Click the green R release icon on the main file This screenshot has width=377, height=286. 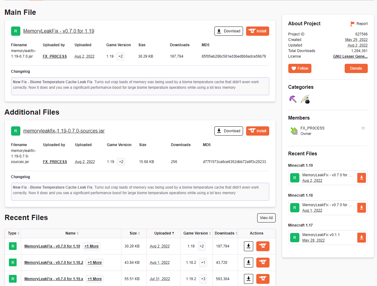(x=16, y=31)
